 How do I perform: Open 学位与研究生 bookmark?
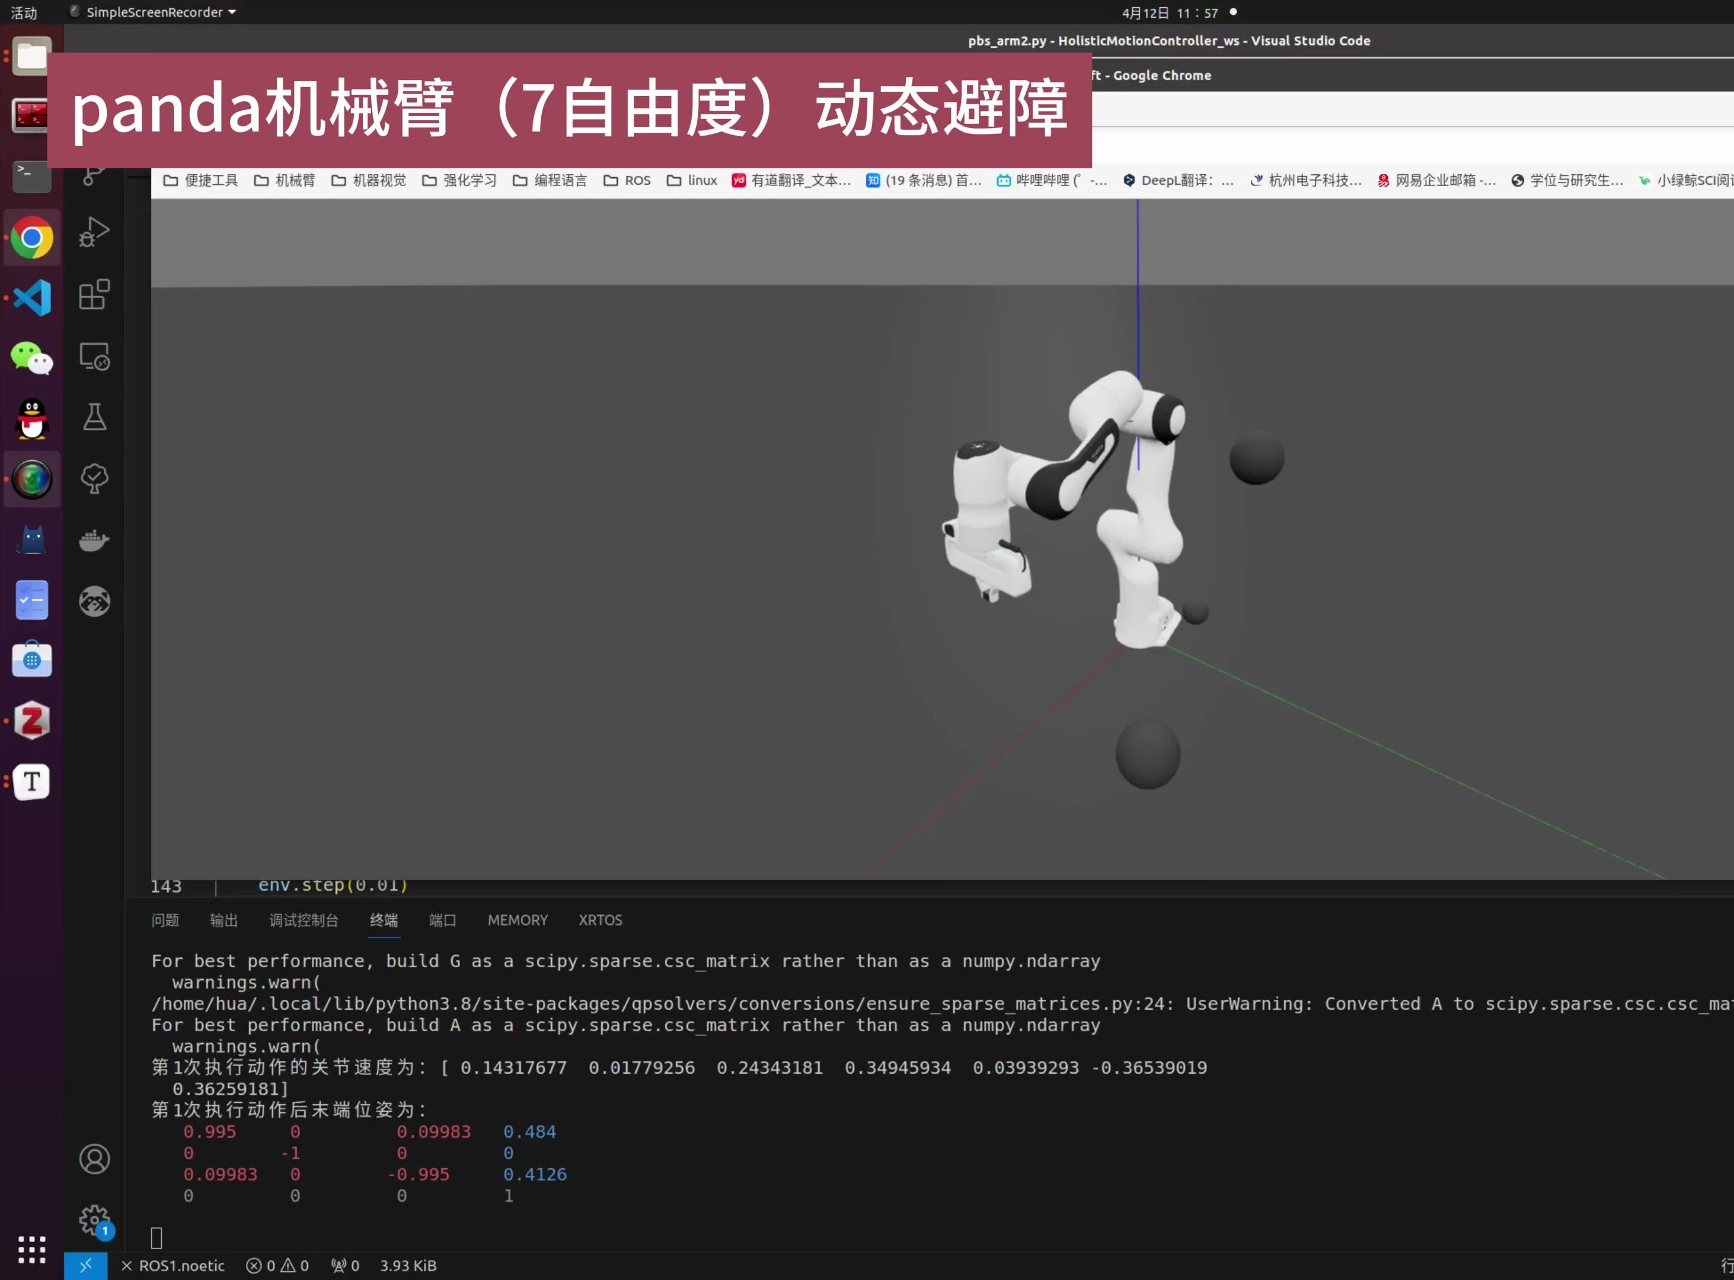pos(1567,181)
